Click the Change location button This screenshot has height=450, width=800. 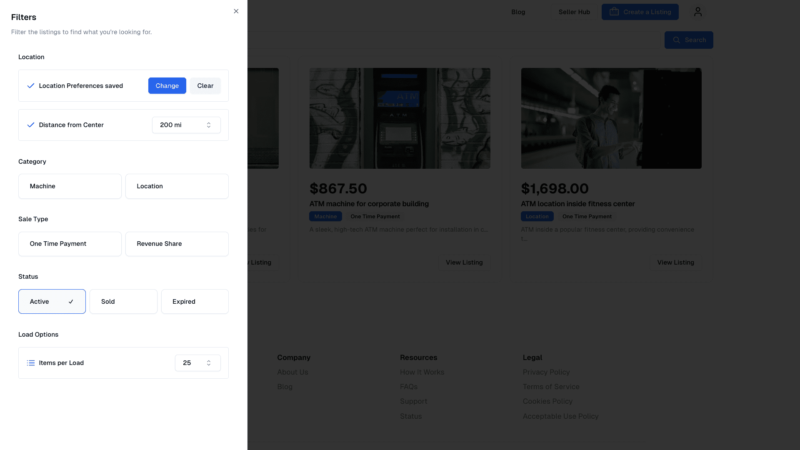(167, 86)
